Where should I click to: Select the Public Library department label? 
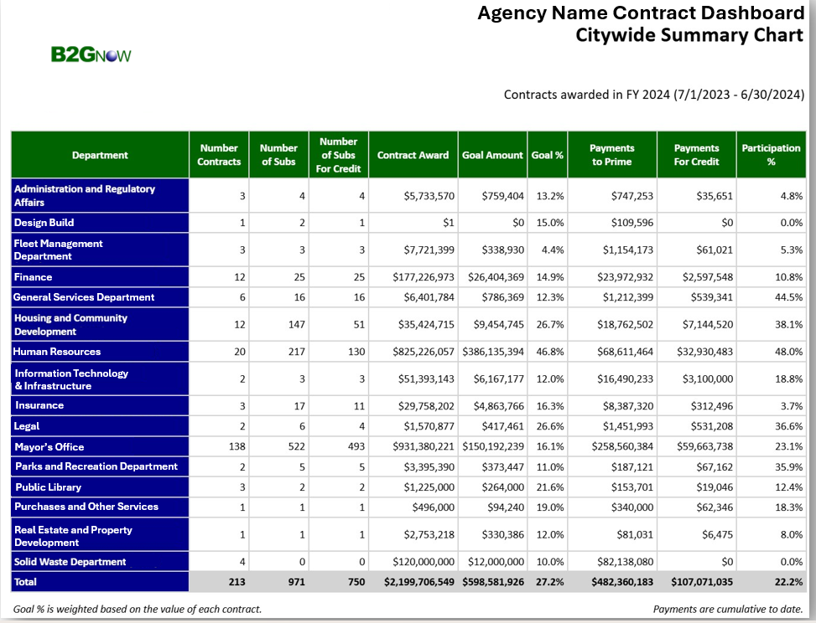click(48, 487)
